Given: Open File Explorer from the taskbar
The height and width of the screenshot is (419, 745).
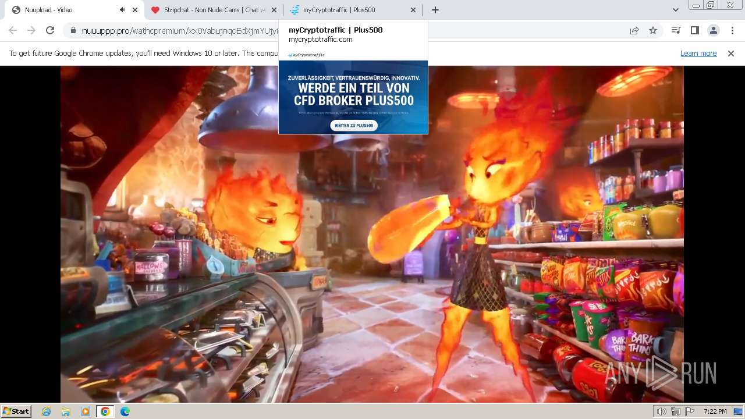Looking at the screenshot, I should click(66, 411).
